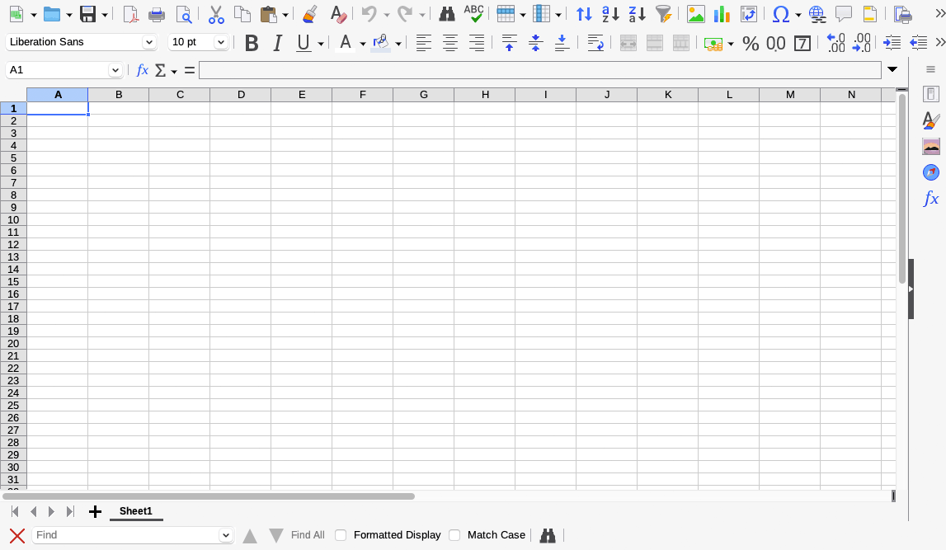Screen dimensions: 946x550
Task: Enable the Formatted Display checkbox
Action: coord(341,535)
